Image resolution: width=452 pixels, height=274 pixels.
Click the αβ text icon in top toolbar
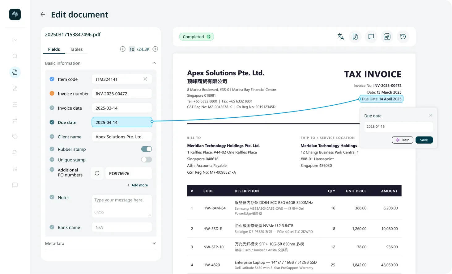(387, 37)
